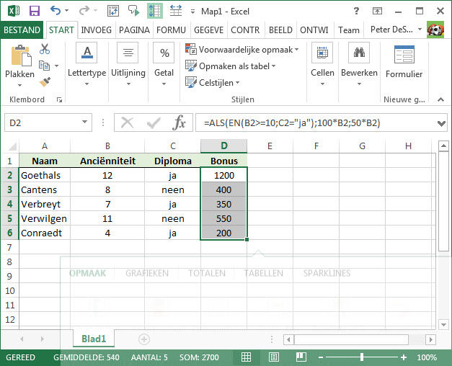Select the START ribbon tab
The image size is (452, 366).
tap(61, 30)
